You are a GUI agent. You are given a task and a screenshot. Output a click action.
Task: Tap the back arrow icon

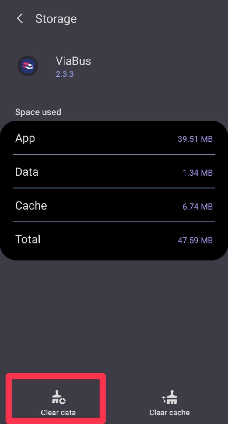(20, 19)
